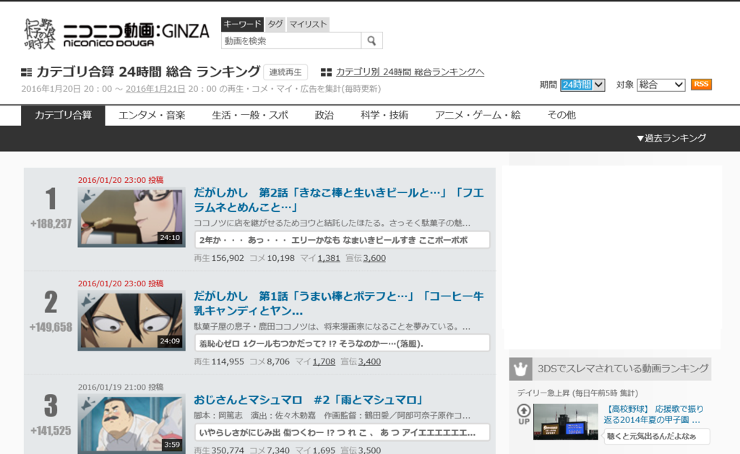Click the search magnifier button
This screenshot has width=740, height=454.
point(372,40)
